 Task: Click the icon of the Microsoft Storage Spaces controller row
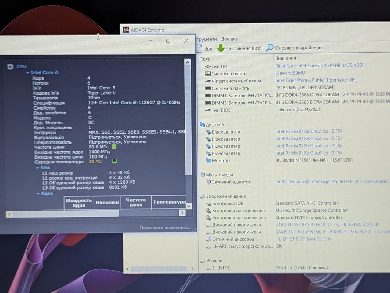[209, 210]
